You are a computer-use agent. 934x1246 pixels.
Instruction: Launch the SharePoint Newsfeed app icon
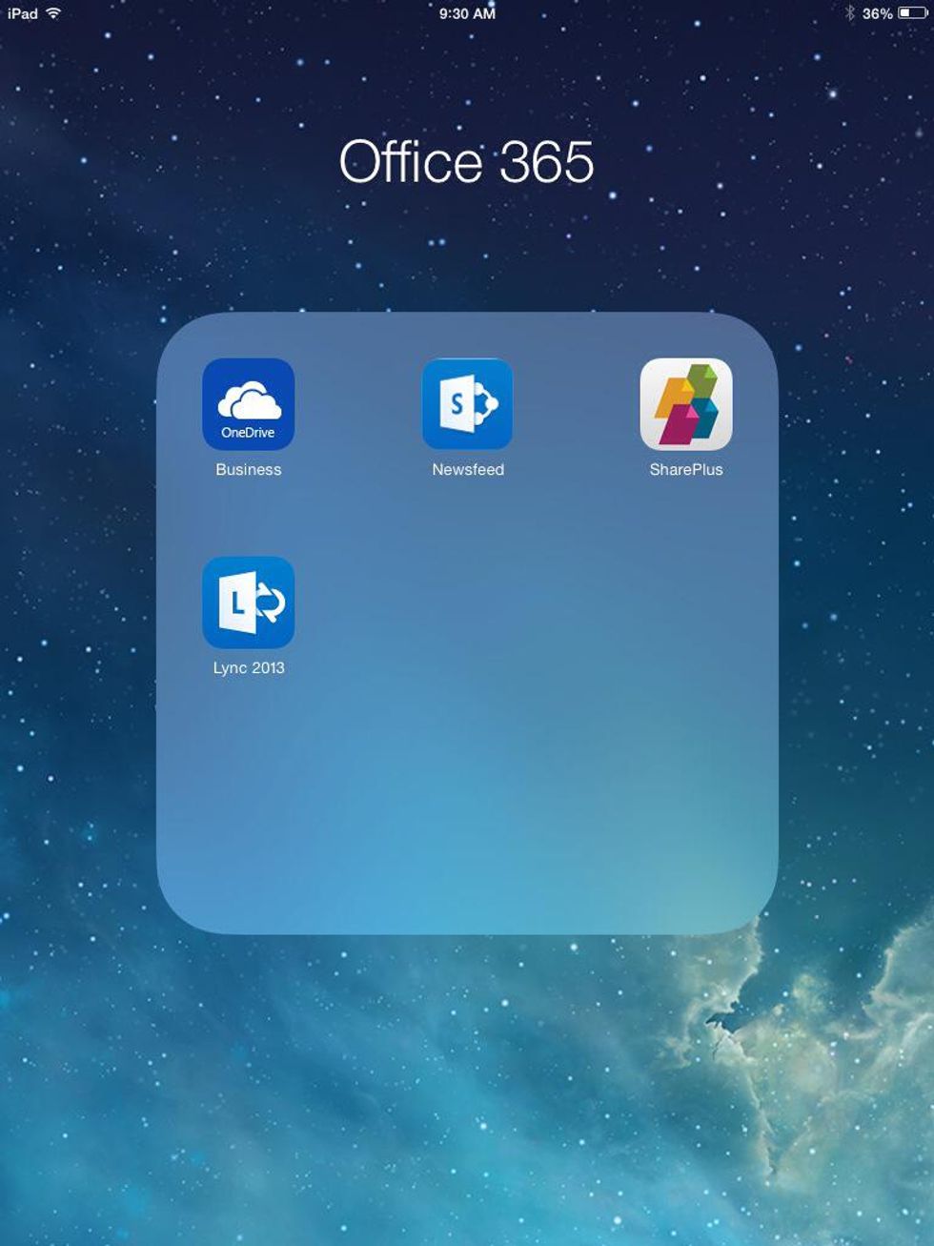467,403
